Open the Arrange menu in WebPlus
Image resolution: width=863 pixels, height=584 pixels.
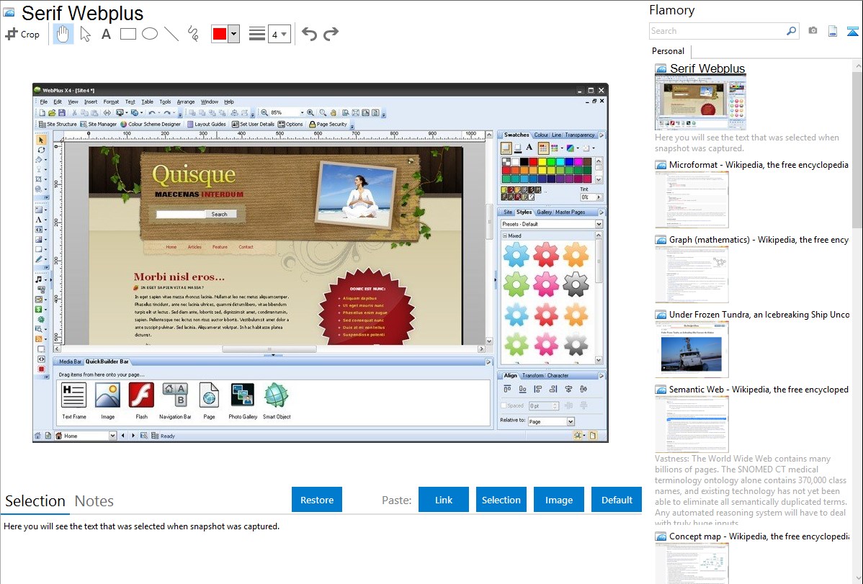(185, 102)
